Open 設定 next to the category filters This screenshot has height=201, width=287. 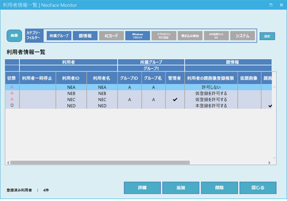267,36
